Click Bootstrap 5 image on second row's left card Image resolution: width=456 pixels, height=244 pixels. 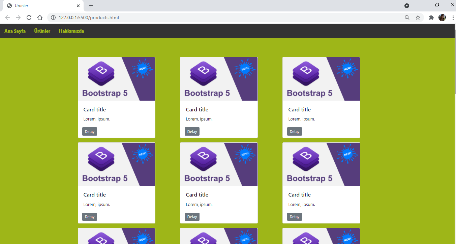click(x=117, y=164)
